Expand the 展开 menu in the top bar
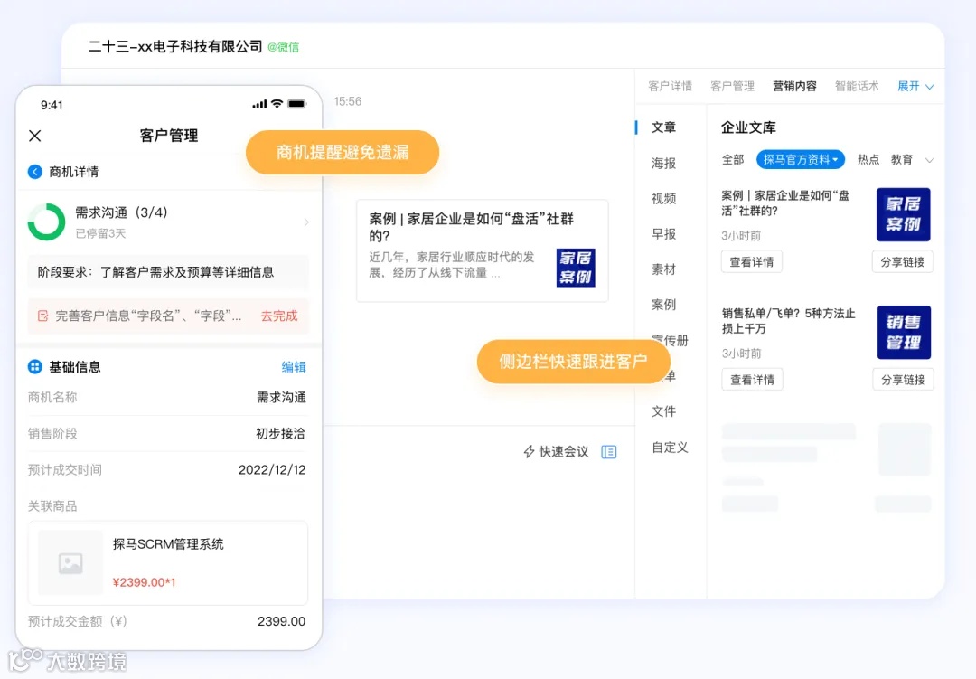 [915, 86]
